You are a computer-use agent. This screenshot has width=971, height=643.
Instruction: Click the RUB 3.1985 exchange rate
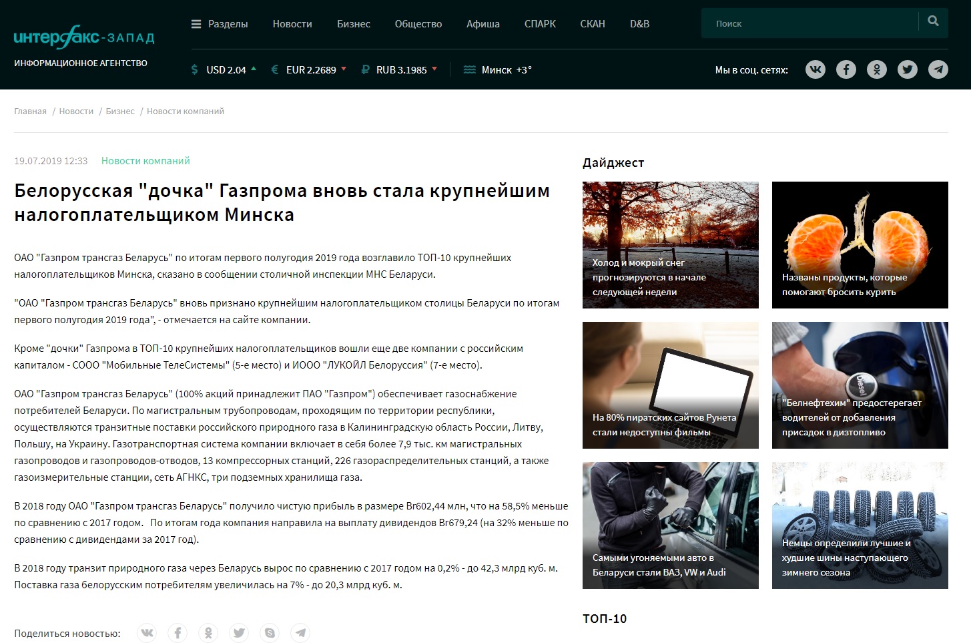click(402, 69)
